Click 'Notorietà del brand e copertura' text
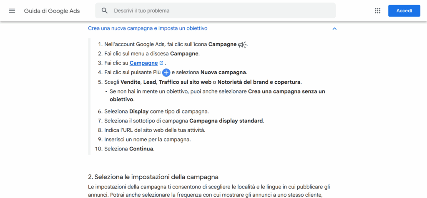This screenshot has width=427, height=198. coord(259,82)
